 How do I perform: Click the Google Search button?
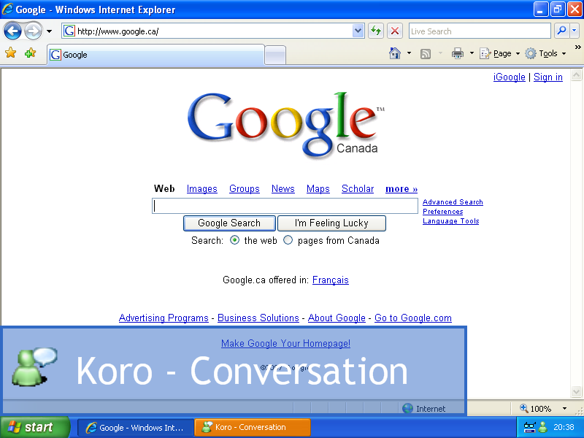click(229, 223)
